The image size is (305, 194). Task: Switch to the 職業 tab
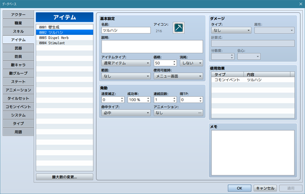click(x=18, y=23)
